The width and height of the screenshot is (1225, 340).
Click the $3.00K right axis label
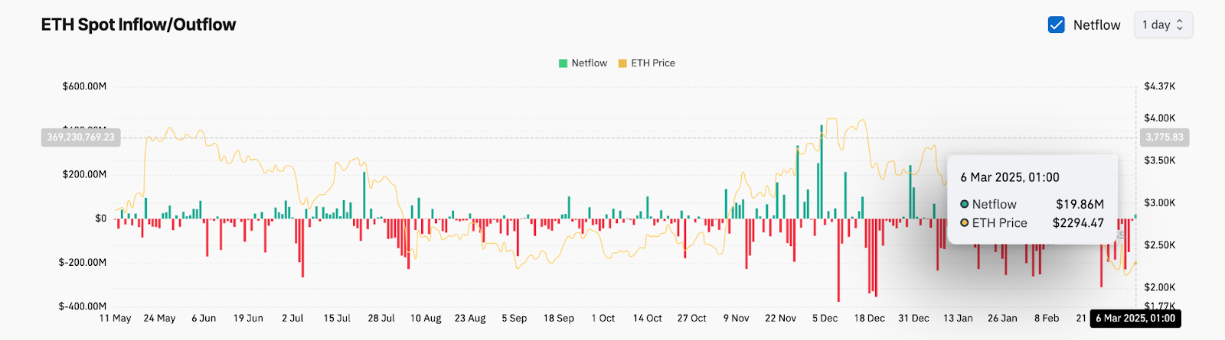point(1160,202)
